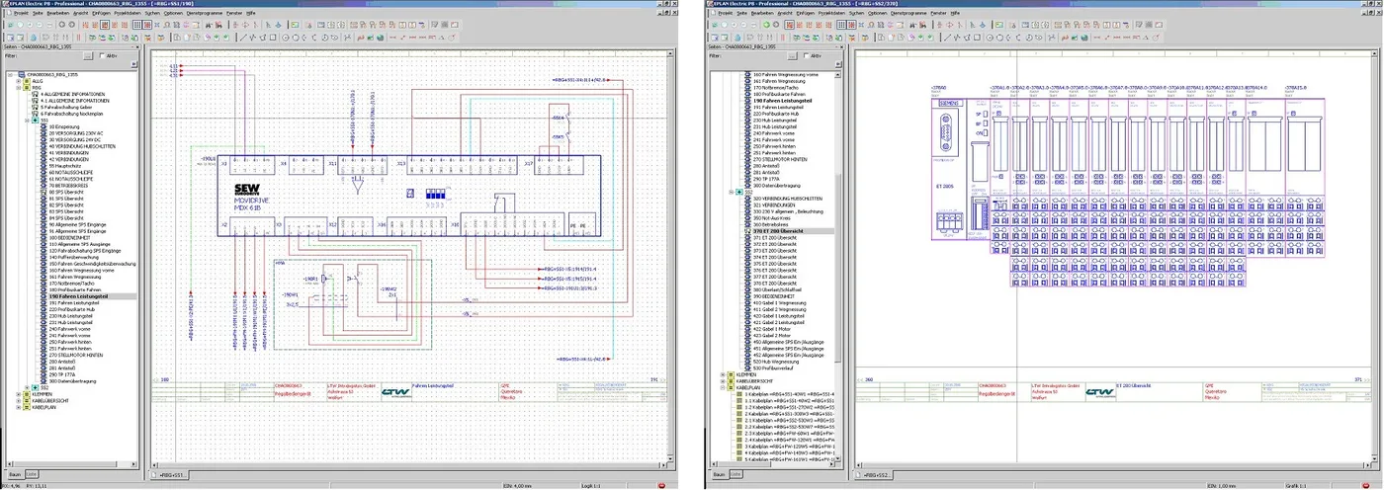Select the line drawing tool in the left window
1384x490 pixels.
tap(243, 38)
